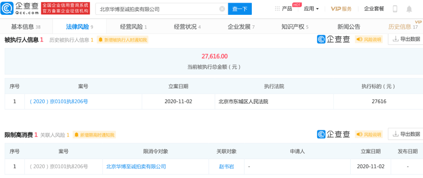This screenshot has width=423, height=178.
Task: Click the product grid icon next to 产品
Action: pos(277,9)
